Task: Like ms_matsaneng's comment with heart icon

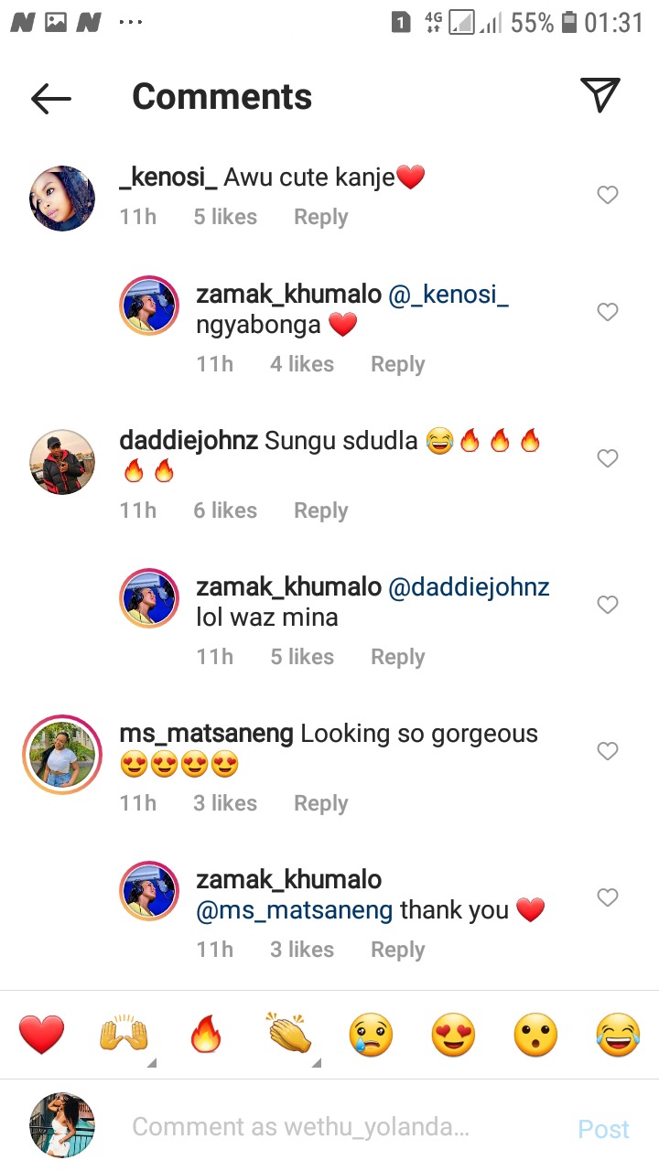Action: click(x=608, y=751)
